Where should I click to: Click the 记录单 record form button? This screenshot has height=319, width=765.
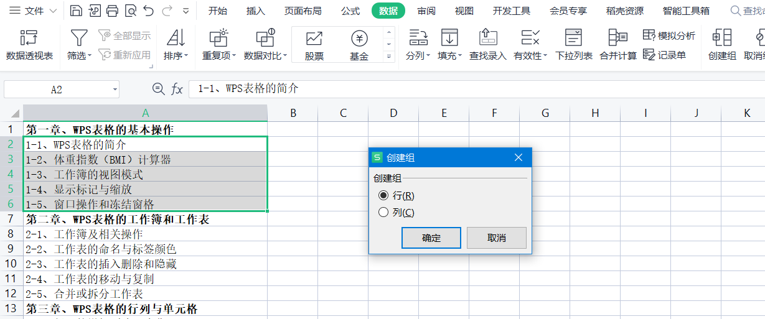664,55
